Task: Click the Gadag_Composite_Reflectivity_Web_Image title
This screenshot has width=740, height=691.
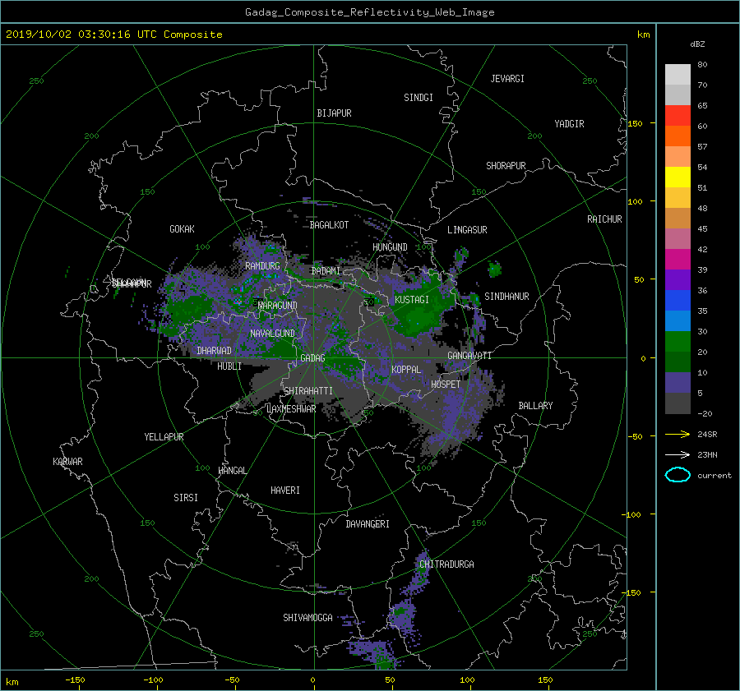Action: (369, 12)
